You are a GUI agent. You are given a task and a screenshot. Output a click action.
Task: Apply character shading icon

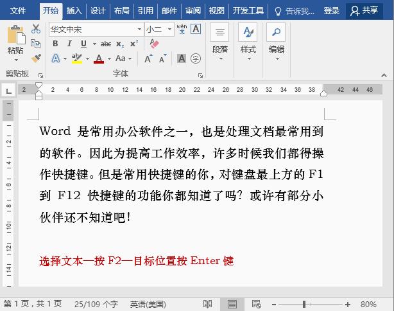(182, 58)
